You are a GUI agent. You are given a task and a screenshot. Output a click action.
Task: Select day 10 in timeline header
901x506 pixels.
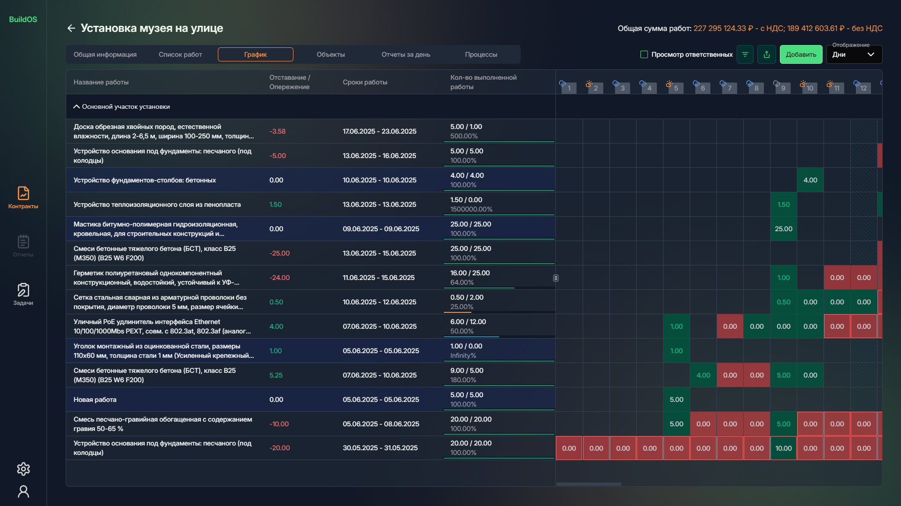click(810, 88)
